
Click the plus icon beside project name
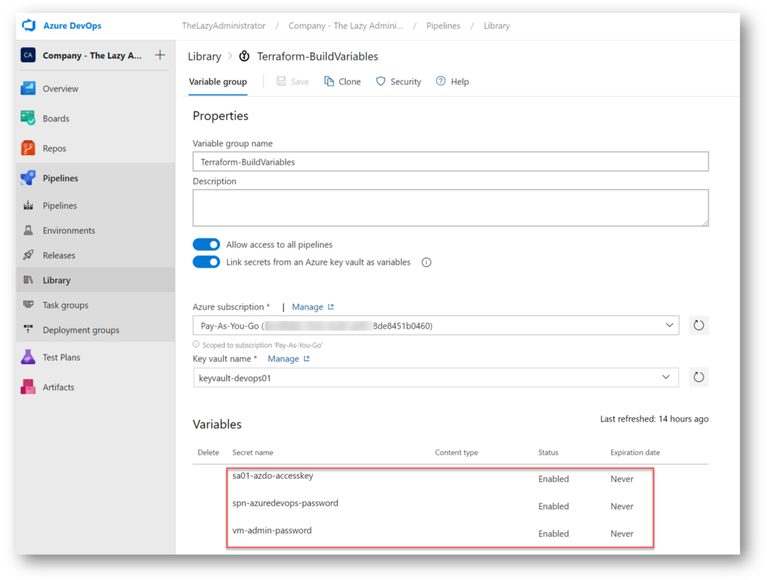(160, 55)
